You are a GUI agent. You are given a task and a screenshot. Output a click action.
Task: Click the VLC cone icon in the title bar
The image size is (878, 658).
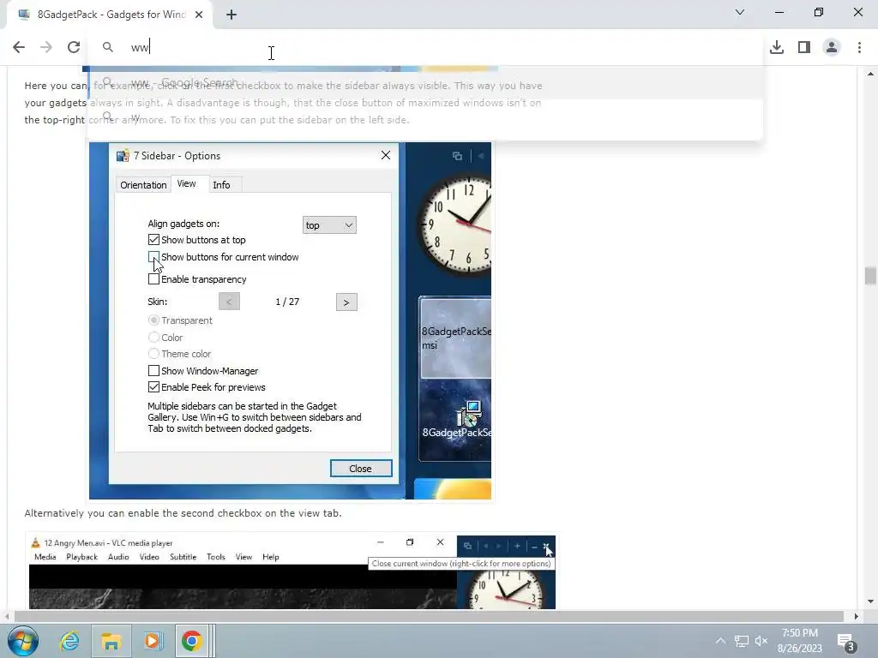(35, 542)
